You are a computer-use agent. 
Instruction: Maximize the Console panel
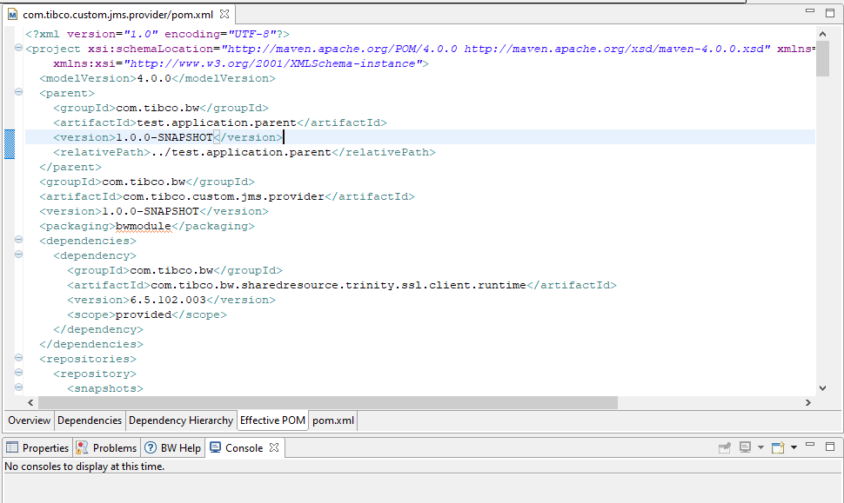(830, 447)
